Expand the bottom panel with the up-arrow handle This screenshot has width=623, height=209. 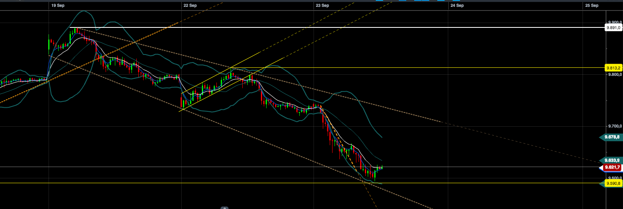[x=224, y=208]
